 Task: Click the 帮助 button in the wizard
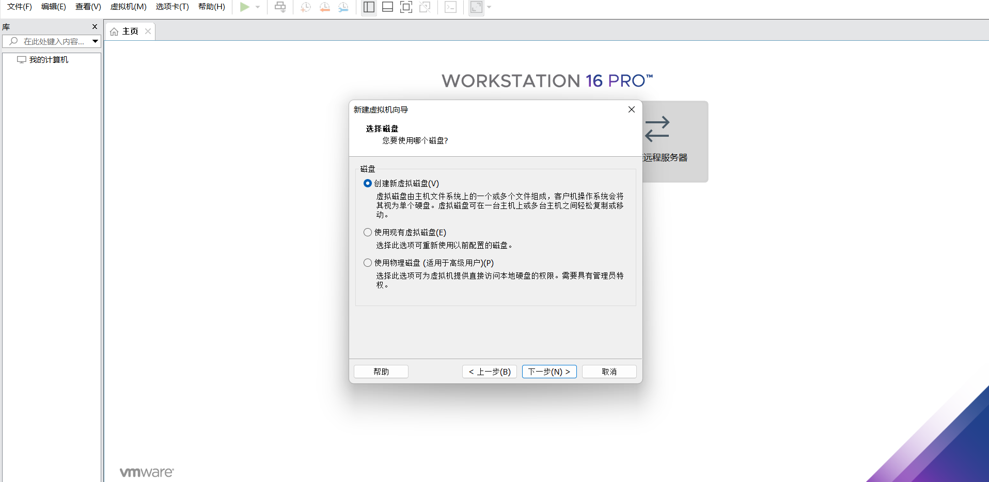381,372
